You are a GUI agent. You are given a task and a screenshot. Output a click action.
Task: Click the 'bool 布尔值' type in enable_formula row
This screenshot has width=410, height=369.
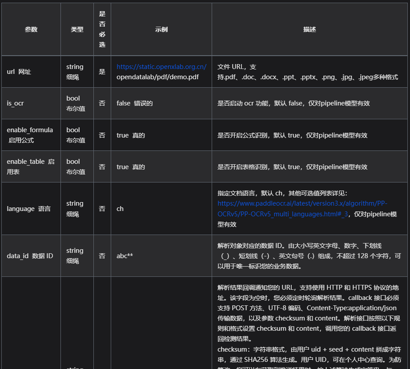pos(76,135)
